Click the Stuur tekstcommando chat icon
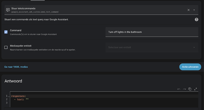 [x=8, y=10]
